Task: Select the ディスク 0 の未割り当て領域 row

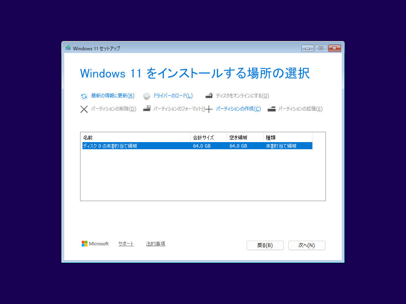Action: (x=197, y=146)
